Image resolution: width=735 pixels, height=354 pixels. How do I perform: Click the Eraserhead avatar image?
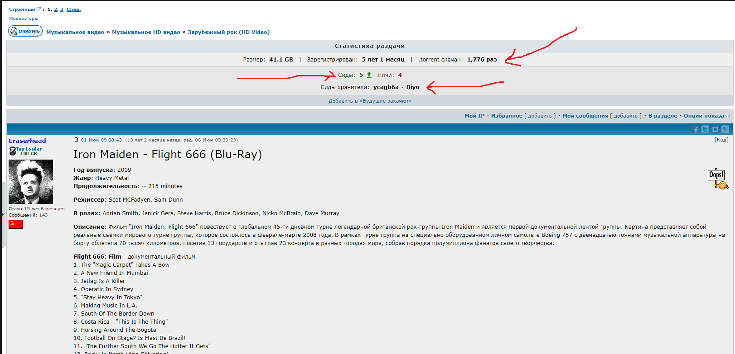coord(31,182)
